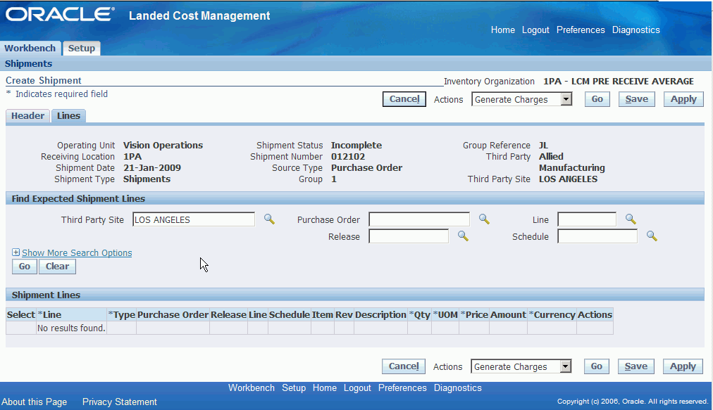Click the top Apply button
This screenshot has height=410, width=713.
tap(683, 99)
